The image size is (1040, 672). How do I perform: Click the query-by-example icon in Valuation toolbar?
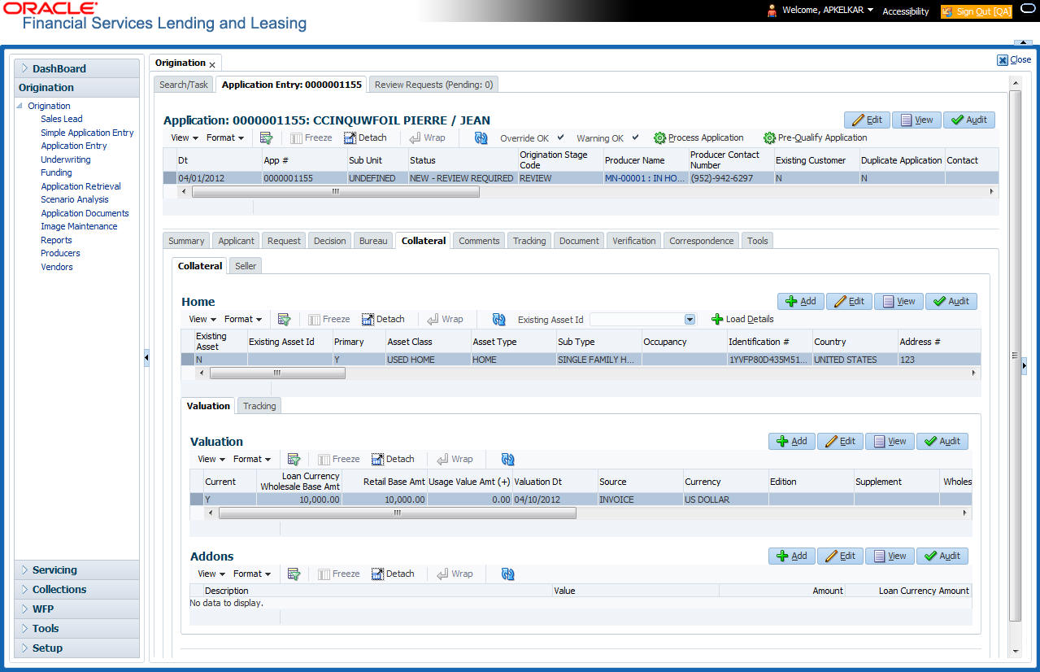pos(294,460)
